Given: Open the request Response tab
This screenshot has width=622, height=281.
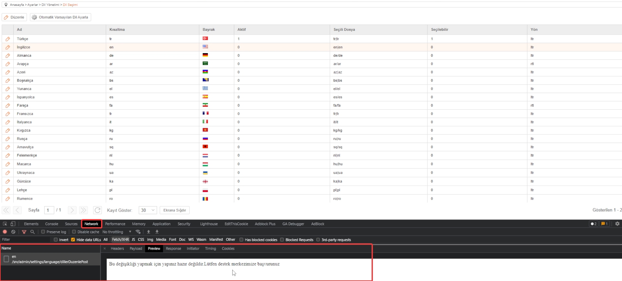Looking at the screenshot, I should tap(173, 249).
